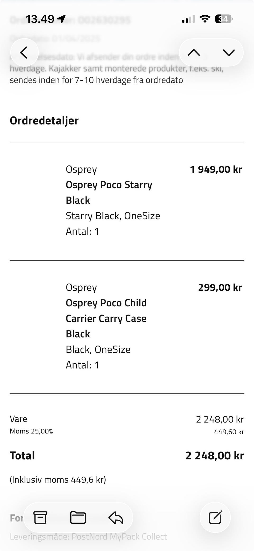254x551 pixels.
Task: Go to previous message with up arrow
Action: tap(194, 52)
